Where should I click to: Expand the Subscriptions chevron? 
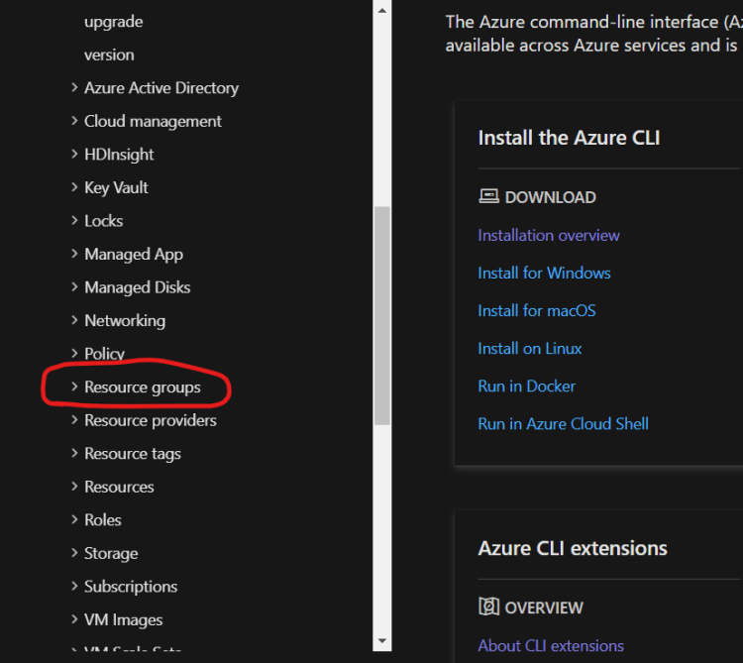(x=74, y=587)
